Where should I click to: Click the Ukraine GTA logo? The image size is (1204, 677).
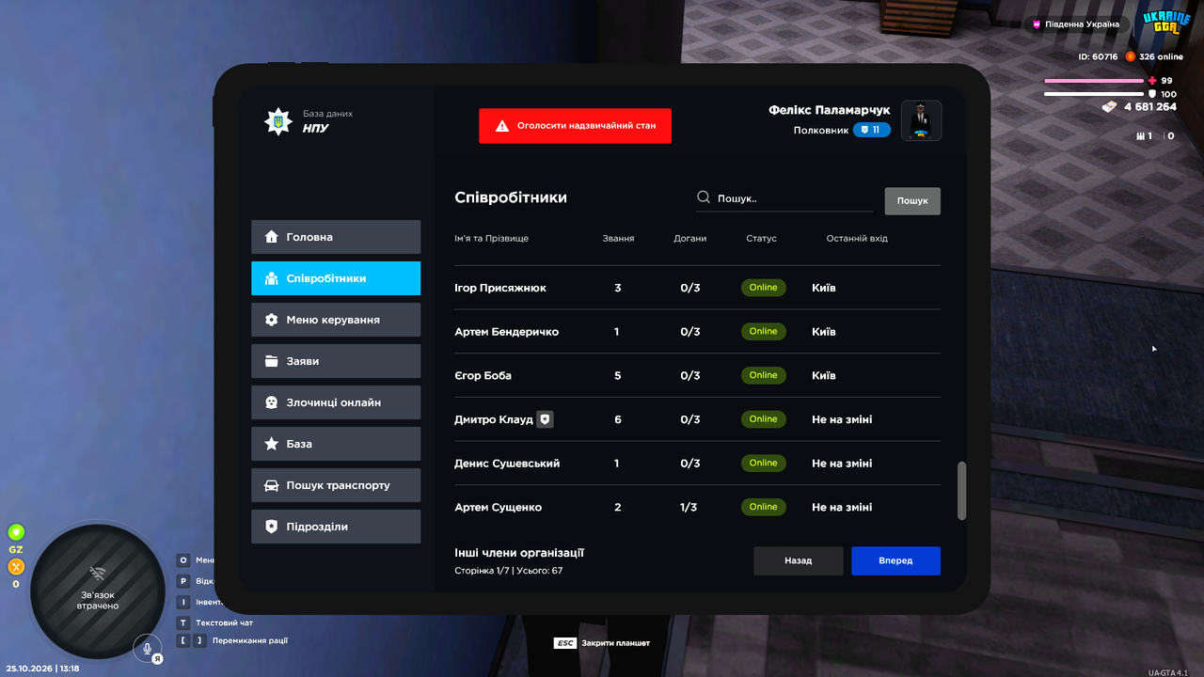1165,24
